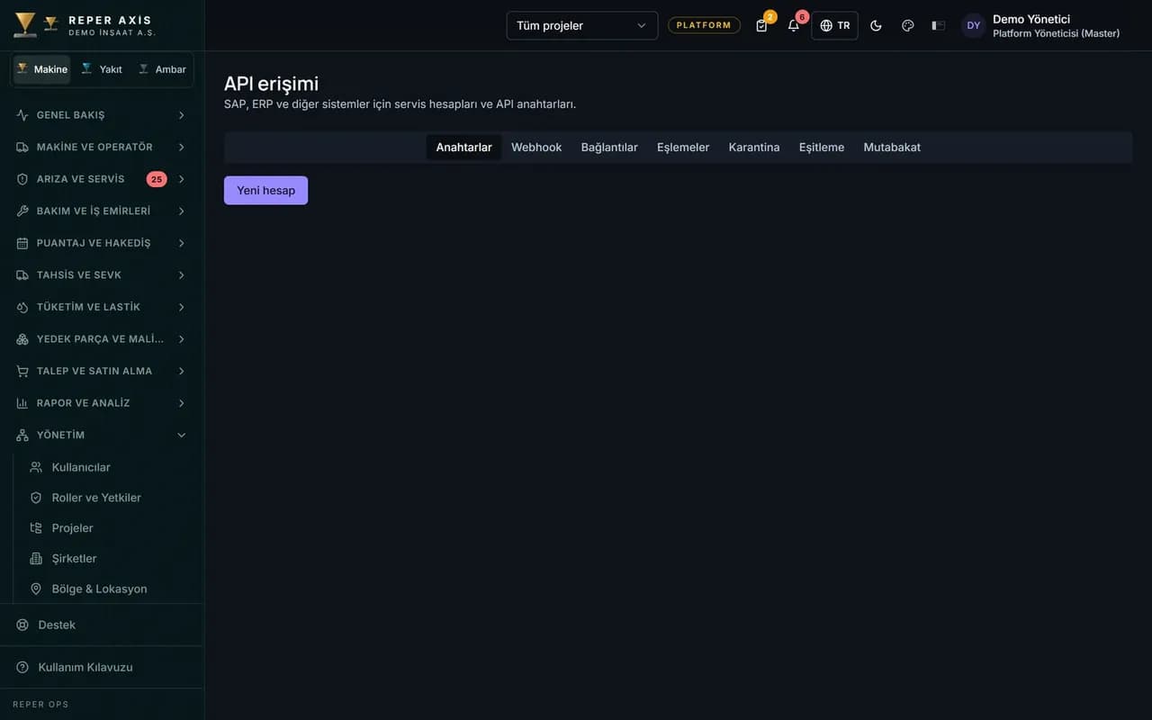The height and width of the screenshot is (720, 1152).
Task: Open the Karantina tab
Action: 754,148
